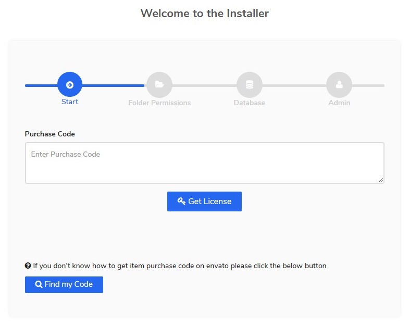The height and width of the screenshot is (328, 409).
Task: Click the key icon on Get License
Action: [181, 201]
